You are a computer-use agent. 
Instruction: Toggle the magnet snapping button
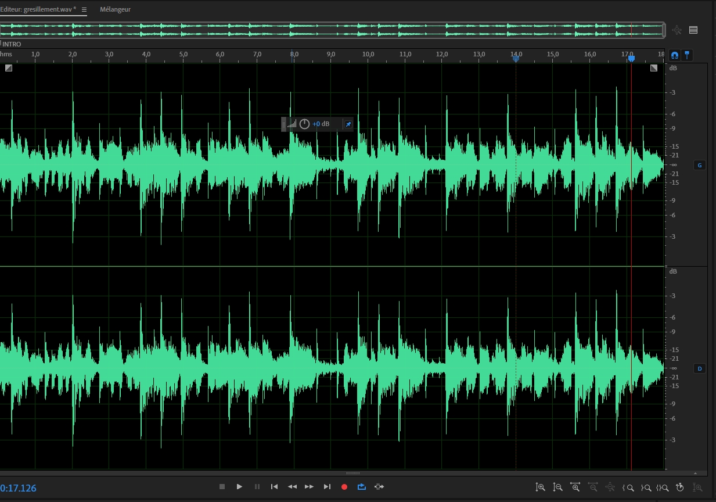(x=674, y=55)
